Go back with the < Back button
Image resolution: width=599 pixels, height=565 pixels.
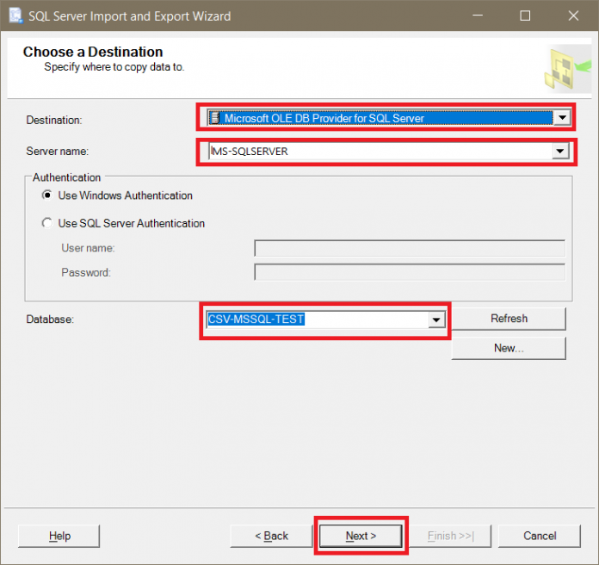271,536
